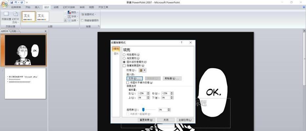Click the 透明度 transparency slider handle
The image size is (306, 131).
pos(143,110)
